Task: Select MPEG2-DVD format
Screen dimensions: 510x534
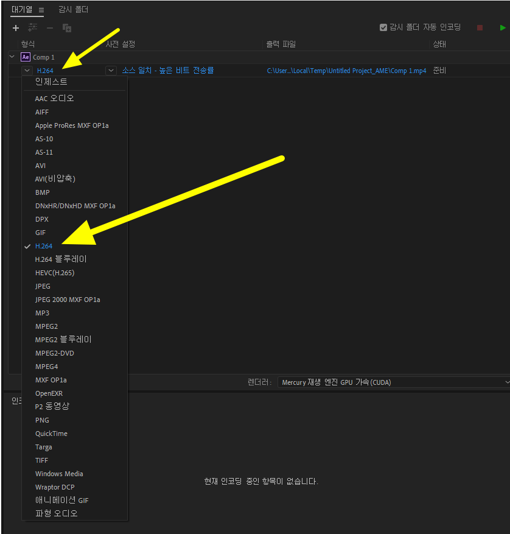Action: pos(75,353)
